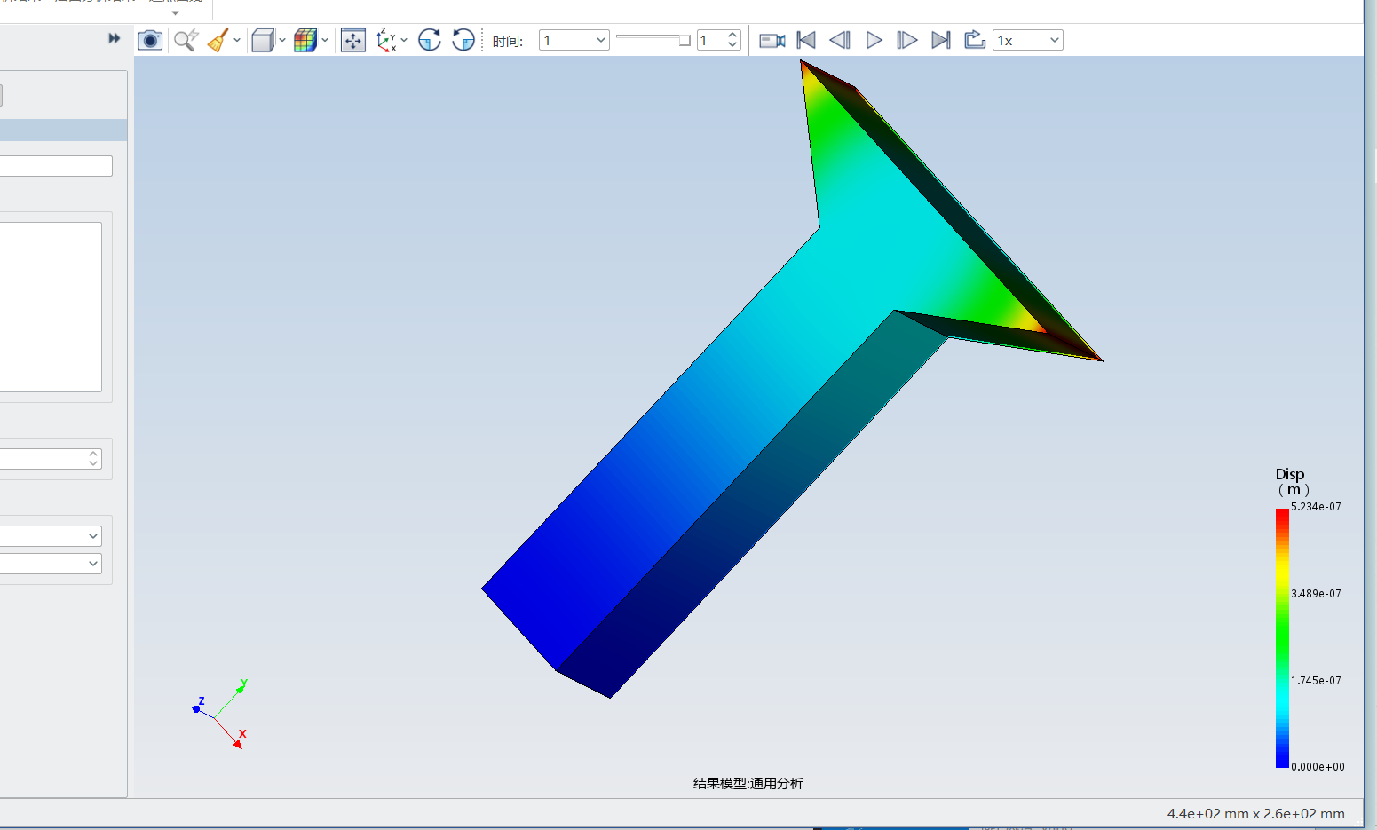
Task: Collapse the left panel using double-arrow button
Action: pyautogui.click(x=114, y=38)
